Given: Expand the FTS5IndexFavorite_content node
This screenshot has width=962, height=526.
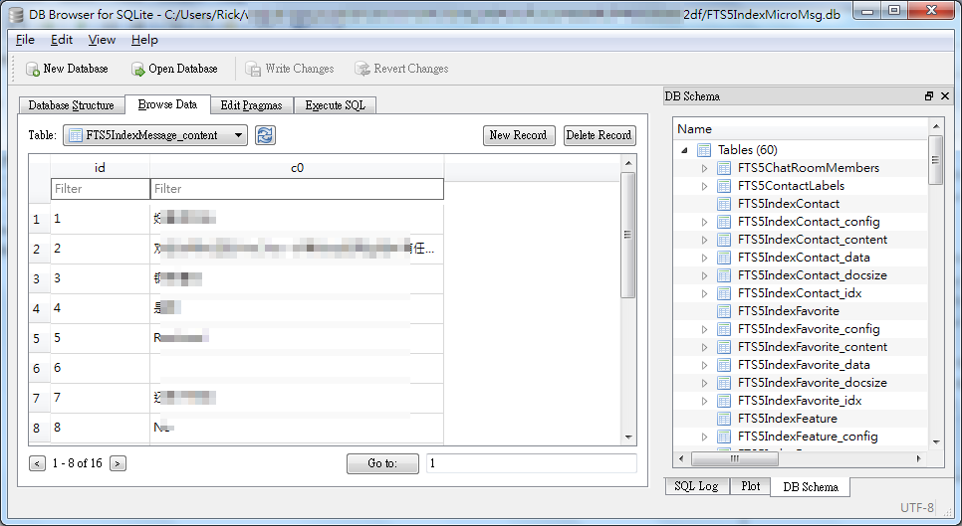Looking at the screenshot, I should tap(704, 347).
